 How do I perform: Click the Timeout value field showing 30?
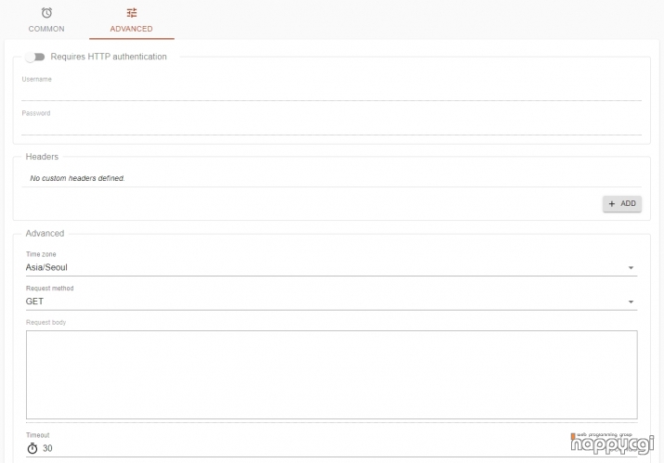click(279, 448)
